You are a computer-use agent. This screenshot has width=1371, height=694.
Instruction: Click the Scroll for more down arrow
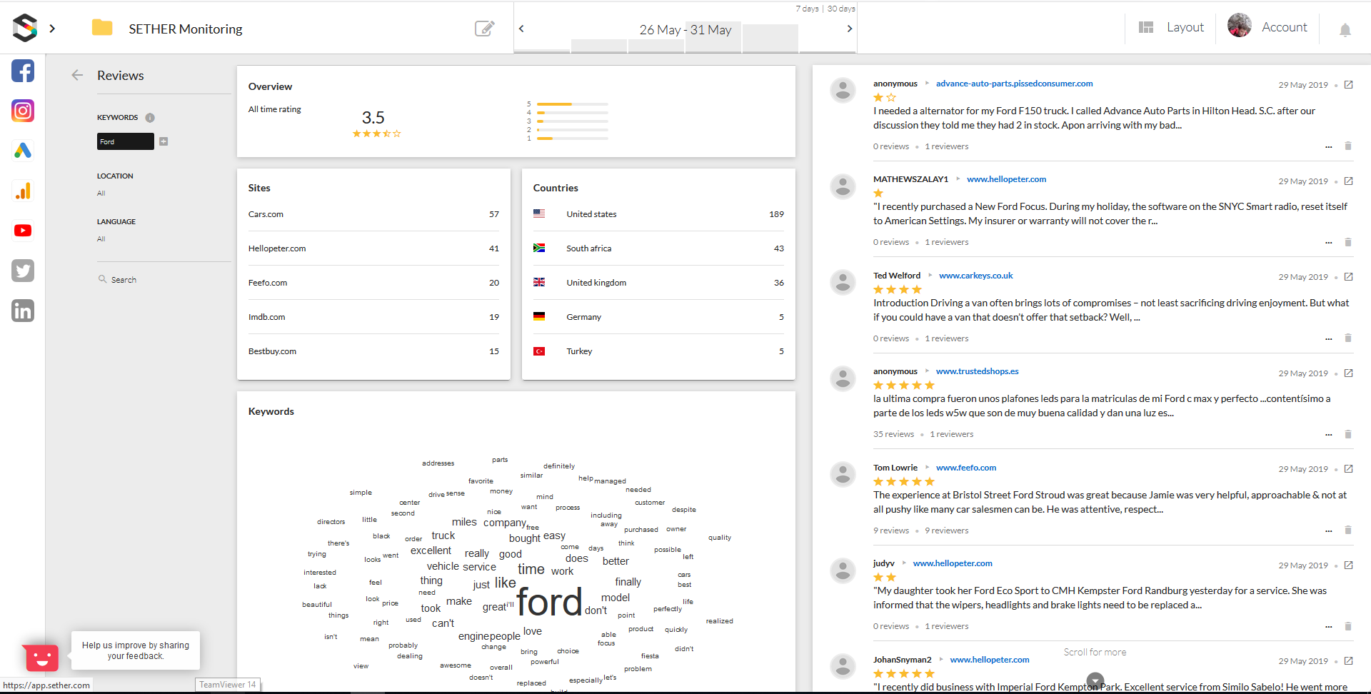(1095, 680)
